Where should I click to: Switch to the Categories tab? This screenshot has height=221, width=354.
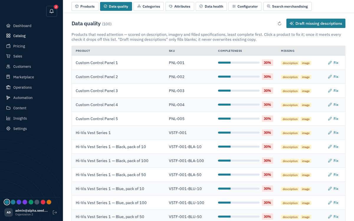pos(149,6)
